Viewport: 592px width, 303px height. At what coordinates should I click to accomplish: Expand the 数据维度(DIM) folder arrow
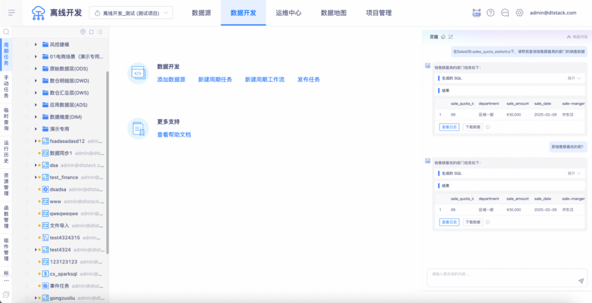[36, 117]
